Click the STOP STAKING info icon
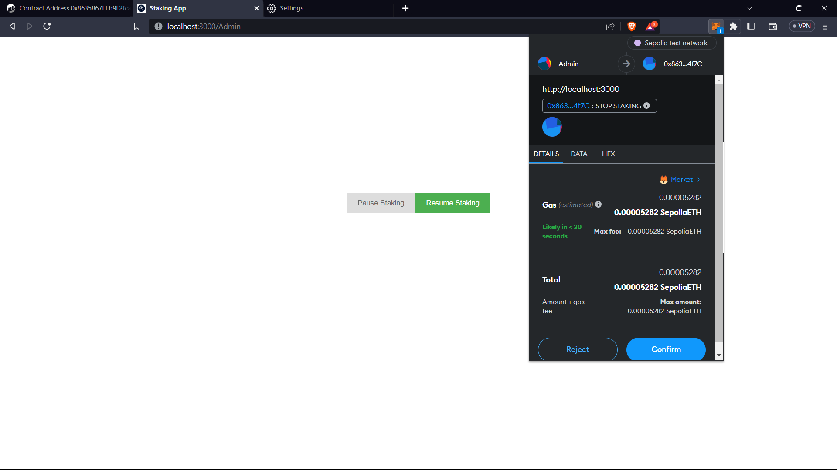Image resolution: width=837 pixels, height=470 pixels. coord(647,105)
